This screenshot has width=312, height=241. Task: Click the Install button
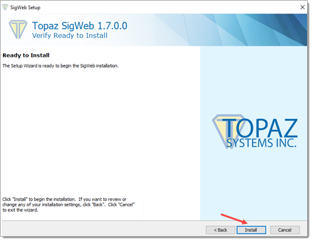251,230
